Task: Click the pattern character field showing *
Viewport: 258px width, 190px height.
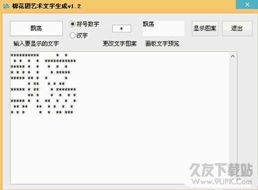Action: click(x=122, y=28)
